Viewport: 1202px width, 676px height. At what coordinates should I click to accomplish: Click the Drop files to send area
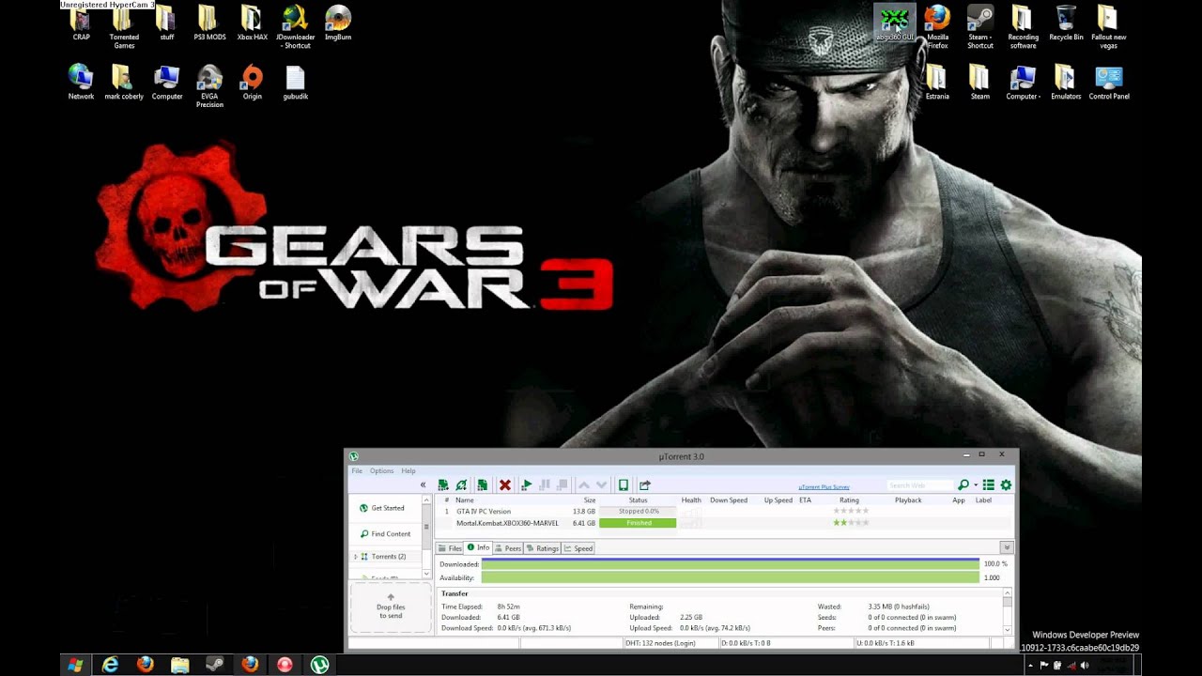[391, 607]
